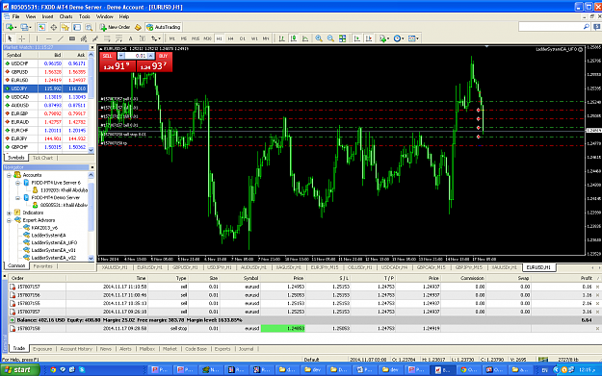Select the M15 timeframe
Viewport: 602px width, 376px height.
point(196,38)
